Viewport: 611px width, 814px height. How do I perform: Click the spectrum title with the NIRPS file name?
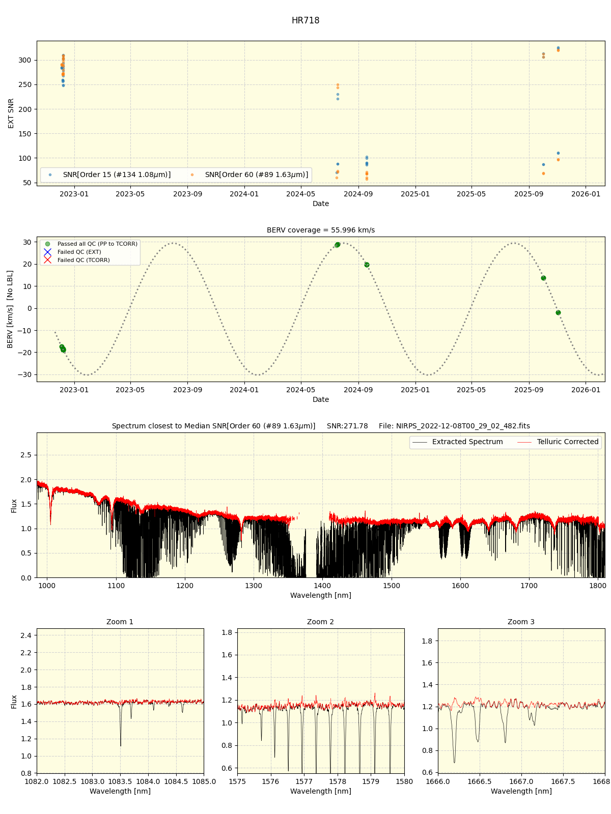click(x=321, y=426)
